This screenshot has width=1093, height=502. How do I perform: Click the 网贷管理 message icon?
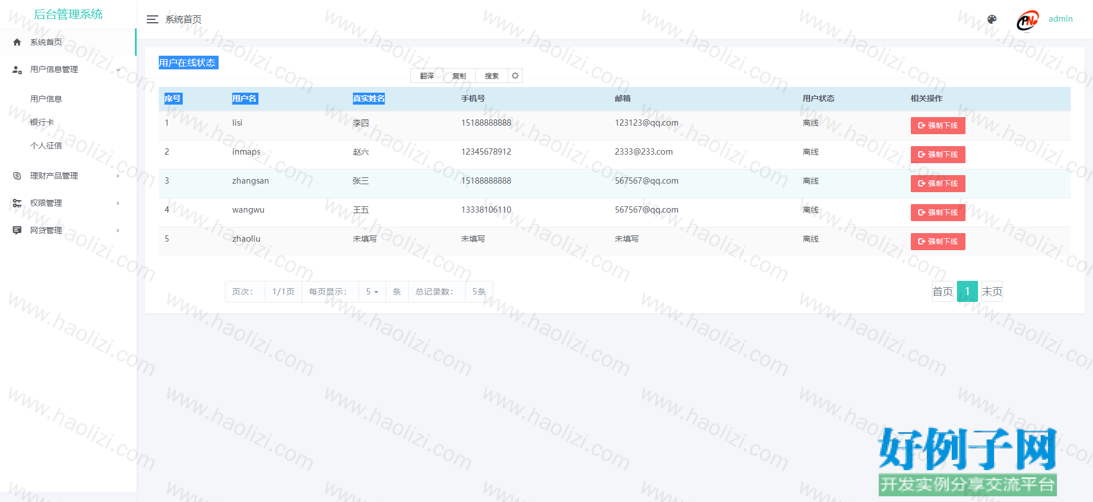(x=17, y=230)
